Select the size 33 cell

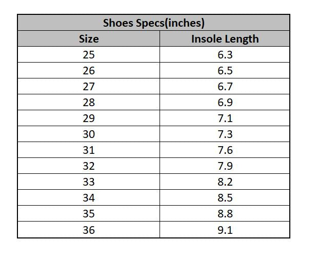pyautogui.click(x=89, y=182)
